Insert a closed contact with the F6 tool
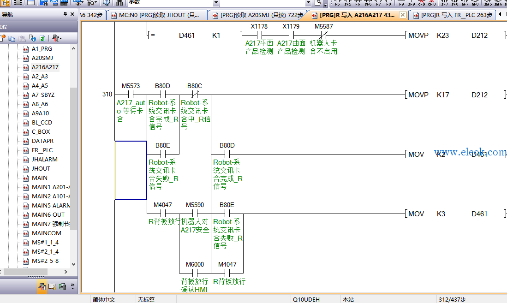Screen dimensions: 507x303 click(358, 3)
